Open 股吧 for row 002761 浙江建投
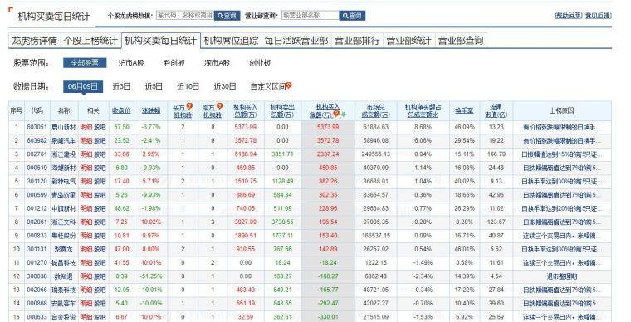The height and width of the screenshot is (322, 631). pyautogui.click(x=100, y=154)
